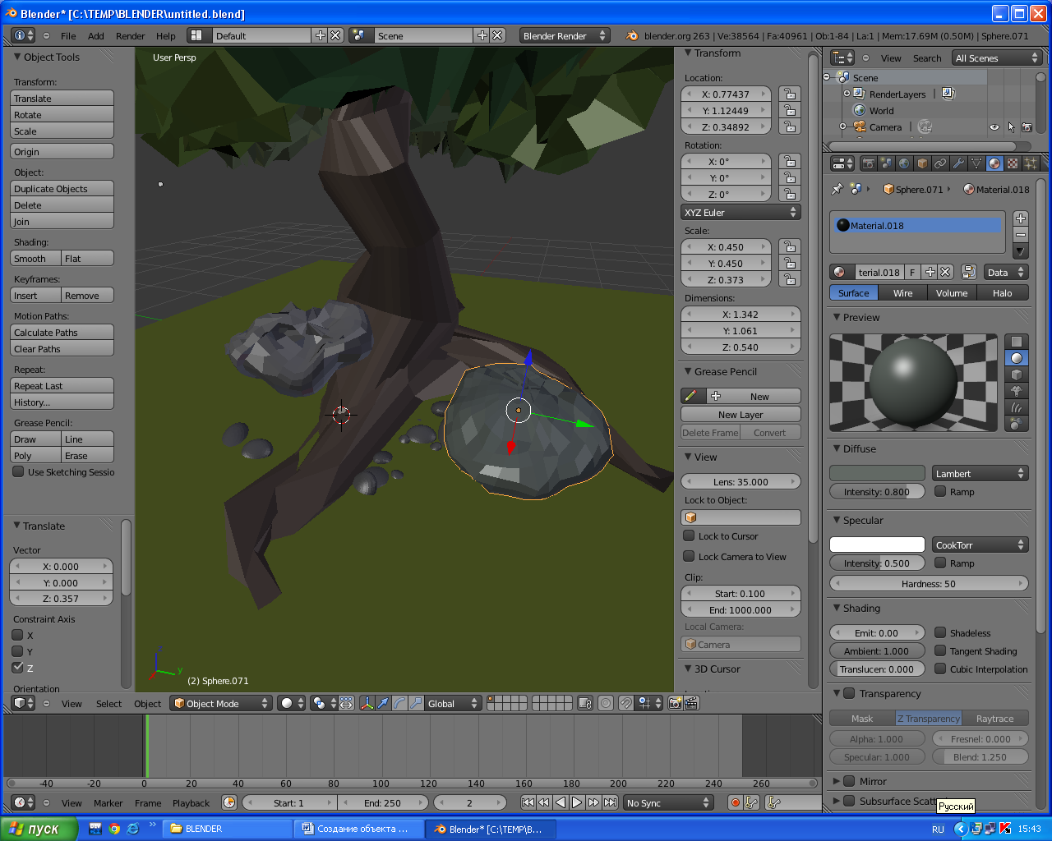Enable Y constraint axis
Screen dimensions: 1052x841
tap(17, 651)
